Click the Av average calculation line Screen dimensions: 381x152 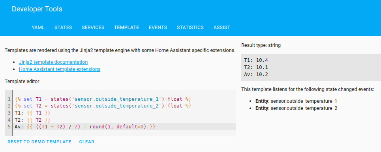pyautogui.click(x=84, y=127)
